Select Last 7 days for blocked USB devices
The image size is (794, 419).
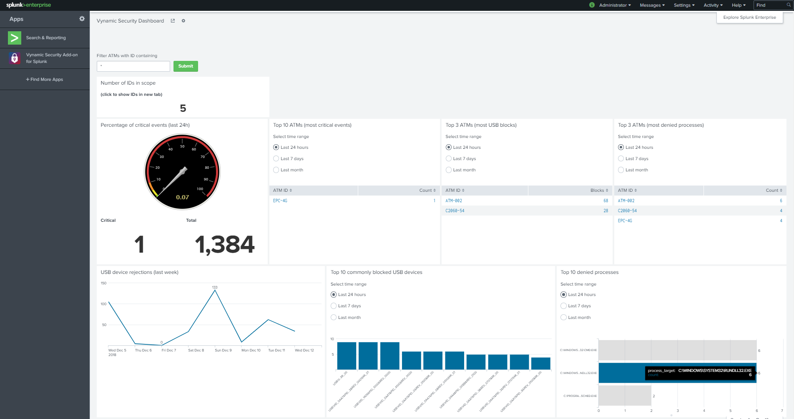click(334, 306)
